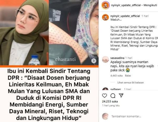Open comments using the speech bubble icon
158x122 pixels.
(113, 96)
